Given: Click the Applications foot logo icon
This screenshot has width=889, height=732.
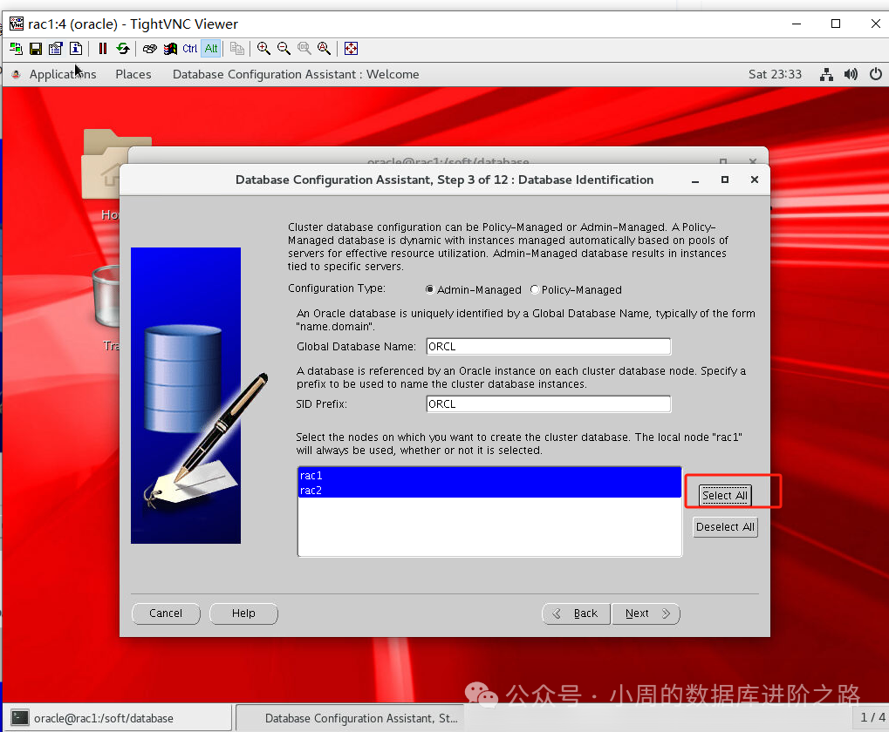Looking at the screenshot, I should pyautogui.click(x=16, y=74).
